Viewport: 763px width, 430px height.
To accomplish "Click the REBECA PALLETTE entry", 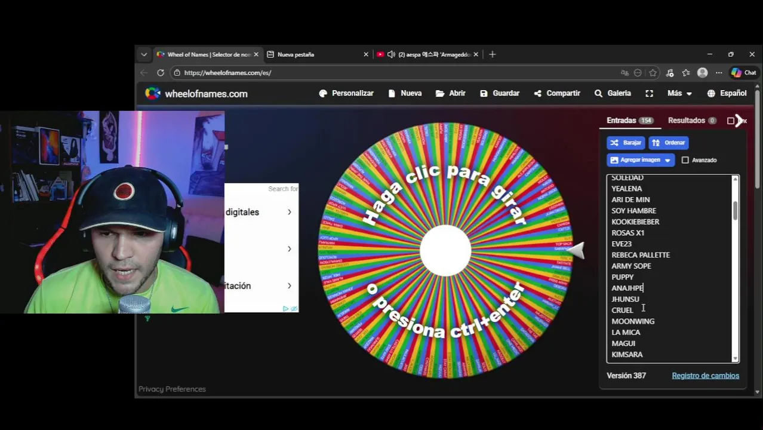I will pyautogui.click(x=641, y=255).
